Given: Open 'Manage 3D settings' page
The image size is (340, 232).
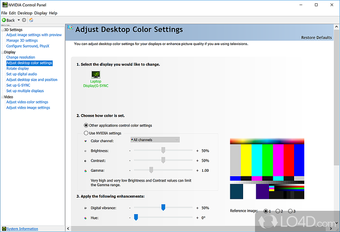Looking at the screenshot, I should [x=22, y=40].
